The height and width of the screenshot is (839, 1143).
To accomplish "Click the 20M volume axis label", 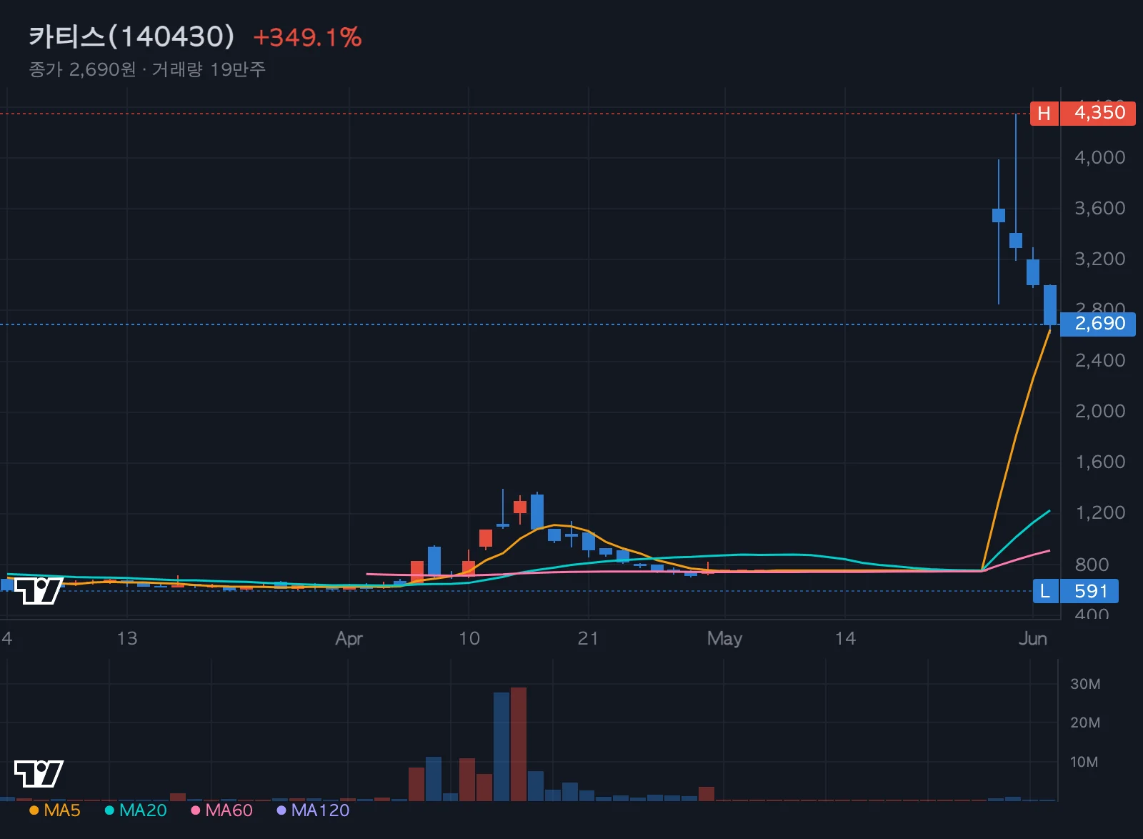I will point(1084,723).
